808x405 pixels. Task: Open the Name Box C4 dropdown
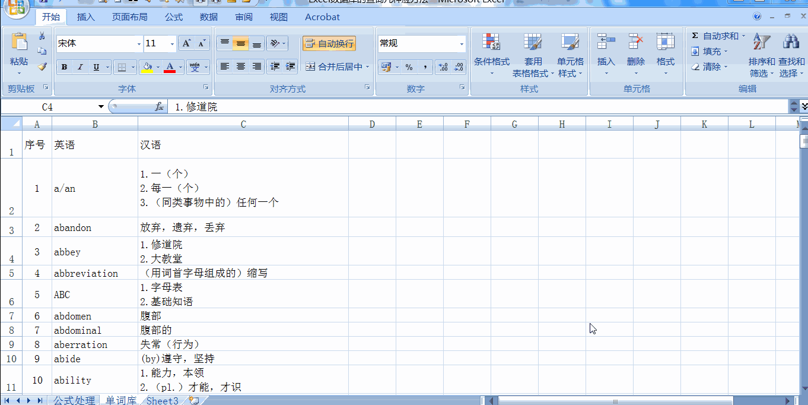pyautogui.click(x=101, y=107)
